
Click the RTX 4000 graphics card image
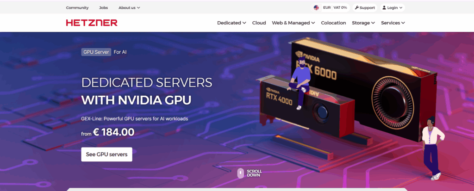point(306,106)
